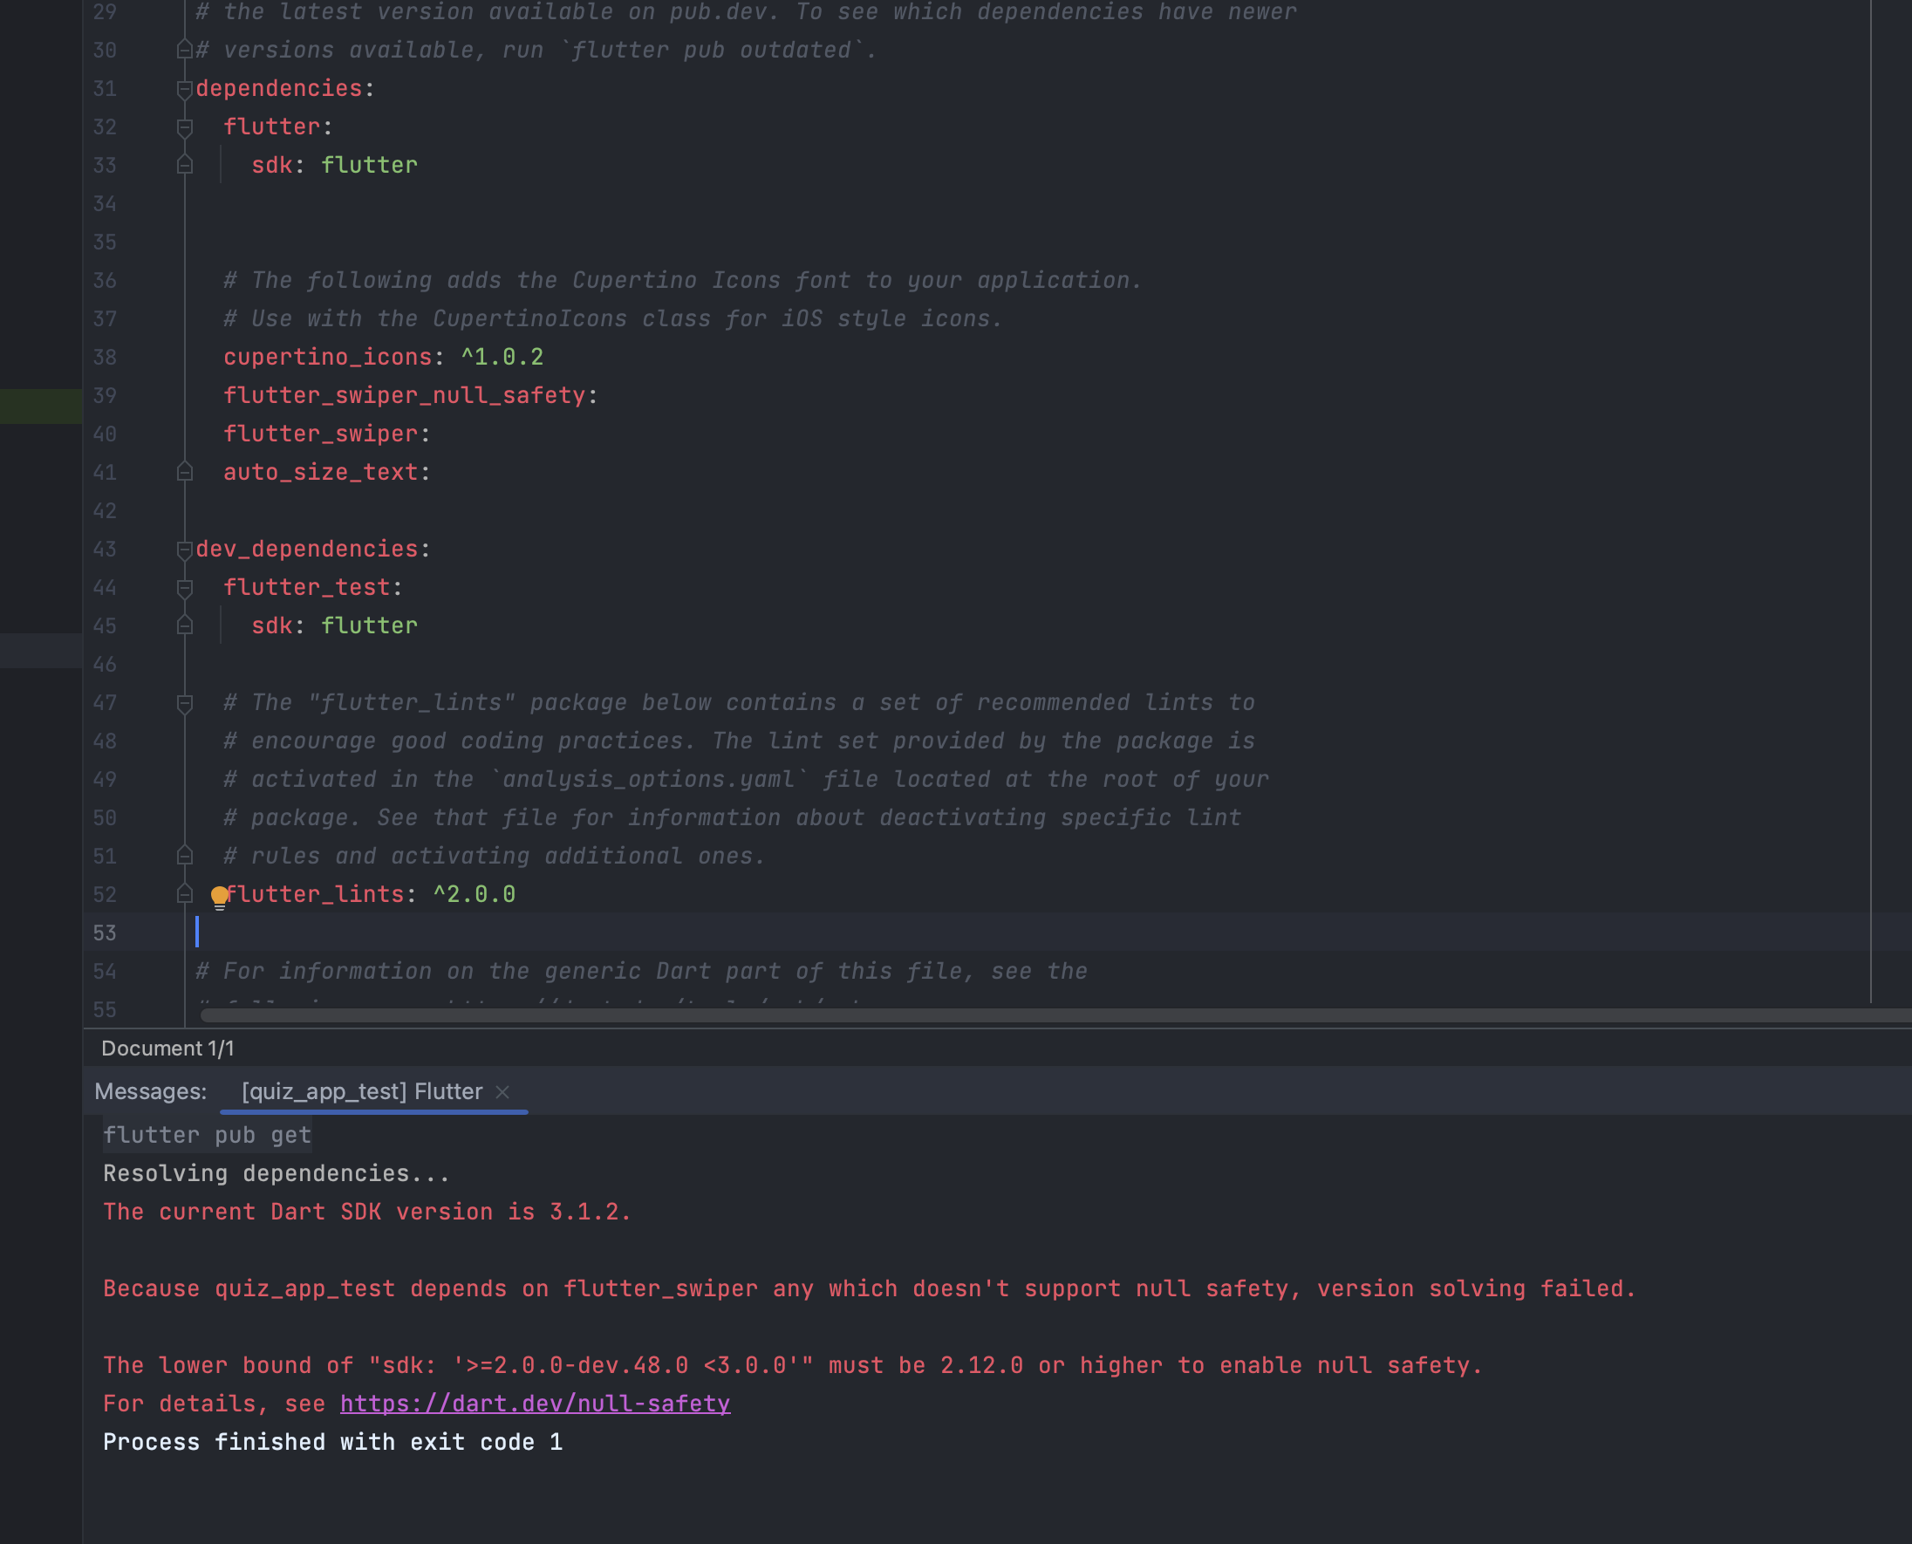Image resolution: width=1912 pixels, height=1544 pixels.
Task: Click the green change marker beside line 39
Action: click(41, 406)
